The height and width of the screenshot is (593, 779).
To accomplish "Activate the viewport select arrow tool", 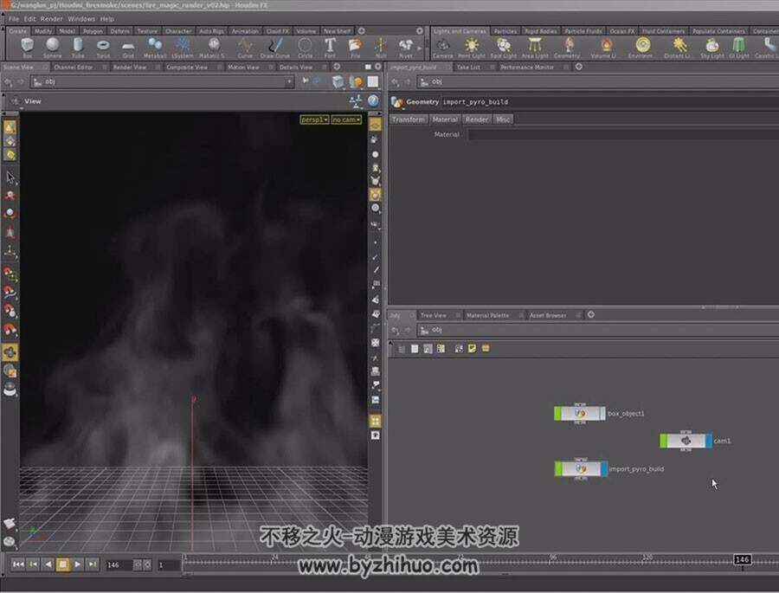I will pyautogui.click(x=10, y=177).
